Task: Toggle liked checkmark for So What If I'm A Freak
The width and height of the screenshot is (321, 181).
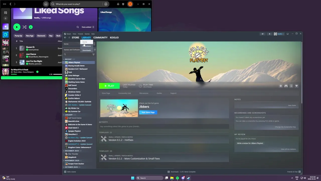Action: click(x=37, y=72)
